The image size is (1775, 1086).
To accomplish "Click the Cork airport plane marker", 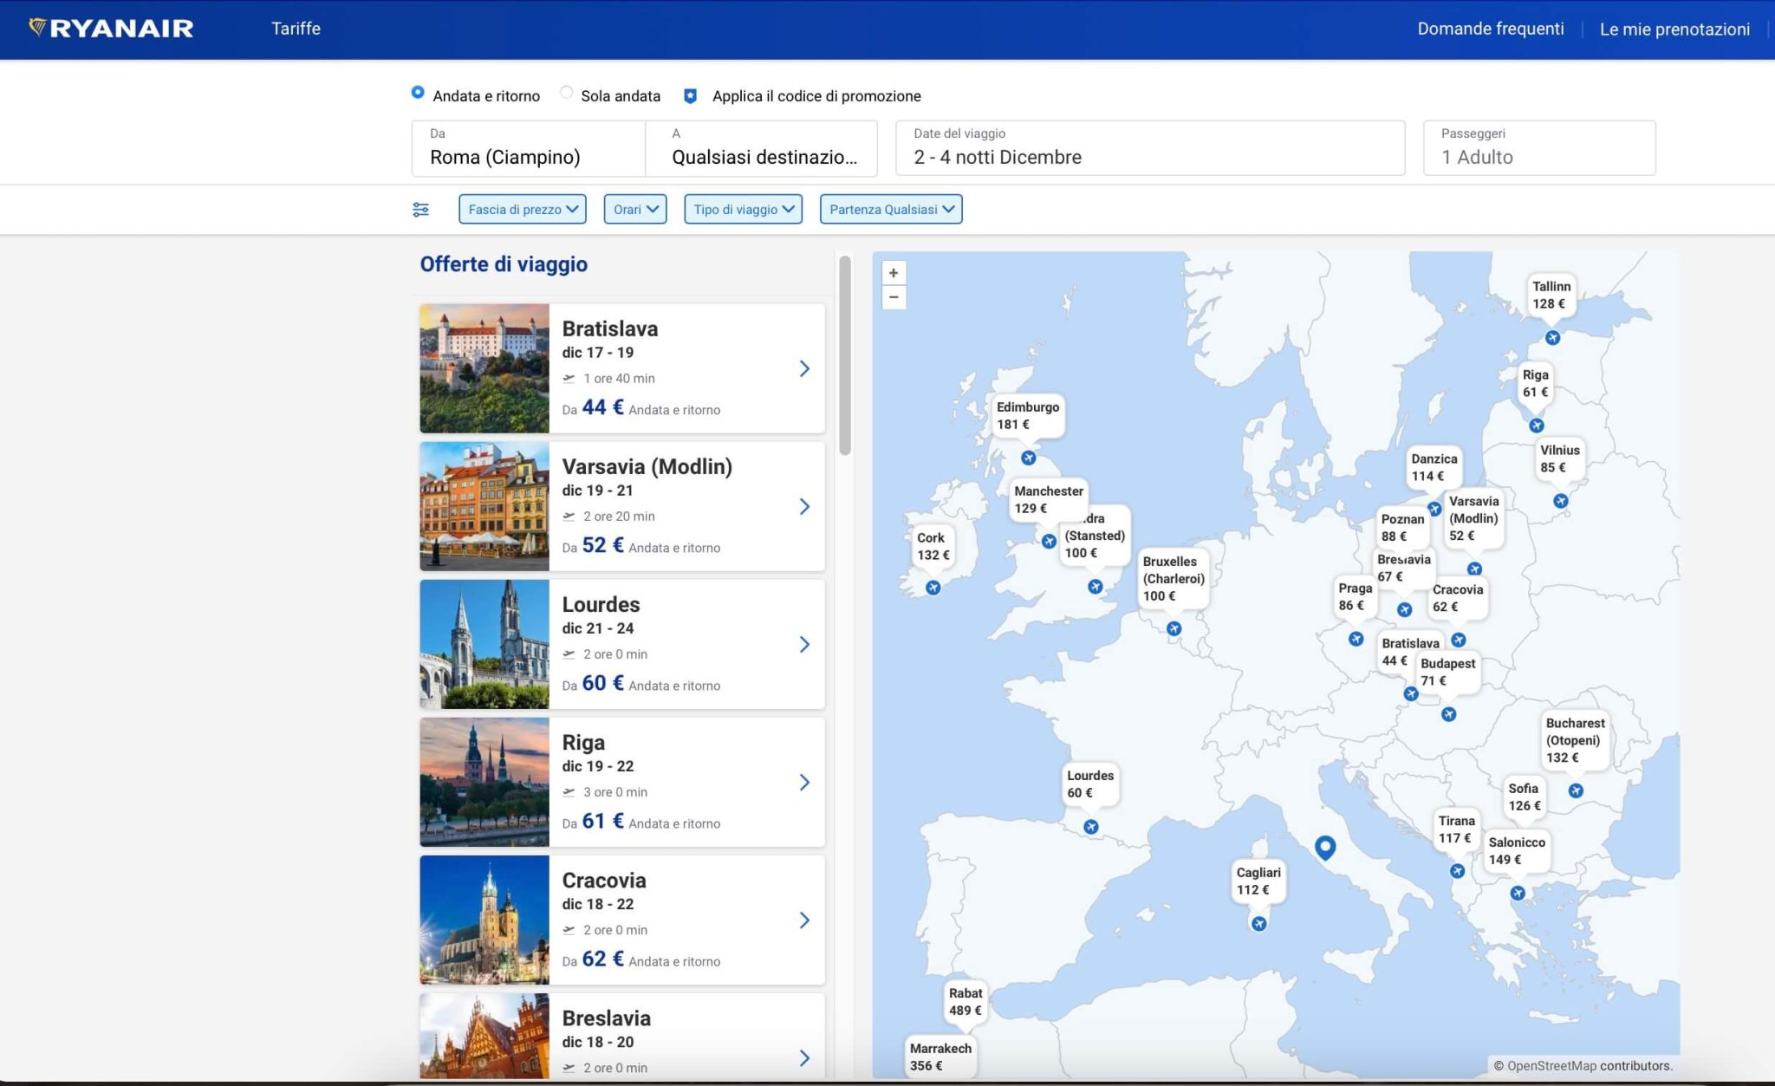I will coord(933,588).
